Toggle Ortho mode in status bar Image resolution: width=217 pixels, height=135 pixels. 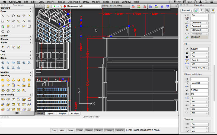(x=70, y=130)
